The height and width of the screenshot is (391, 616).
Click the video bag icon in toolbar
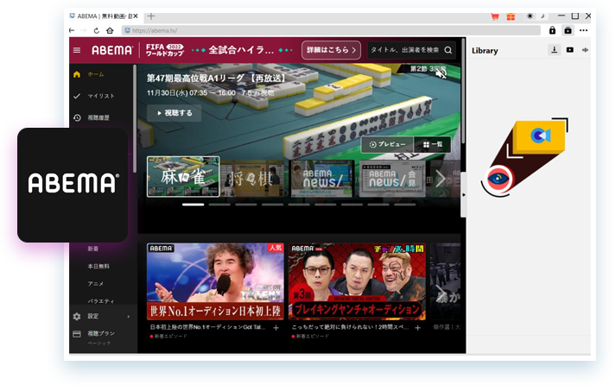[568, 30]
